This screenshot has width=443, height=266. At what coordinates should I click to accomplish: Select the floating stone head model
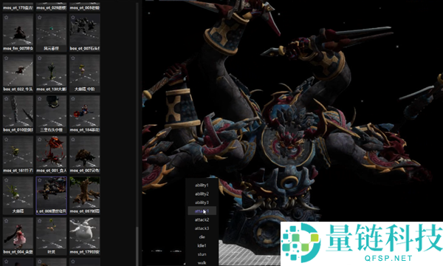pos(52,114)
